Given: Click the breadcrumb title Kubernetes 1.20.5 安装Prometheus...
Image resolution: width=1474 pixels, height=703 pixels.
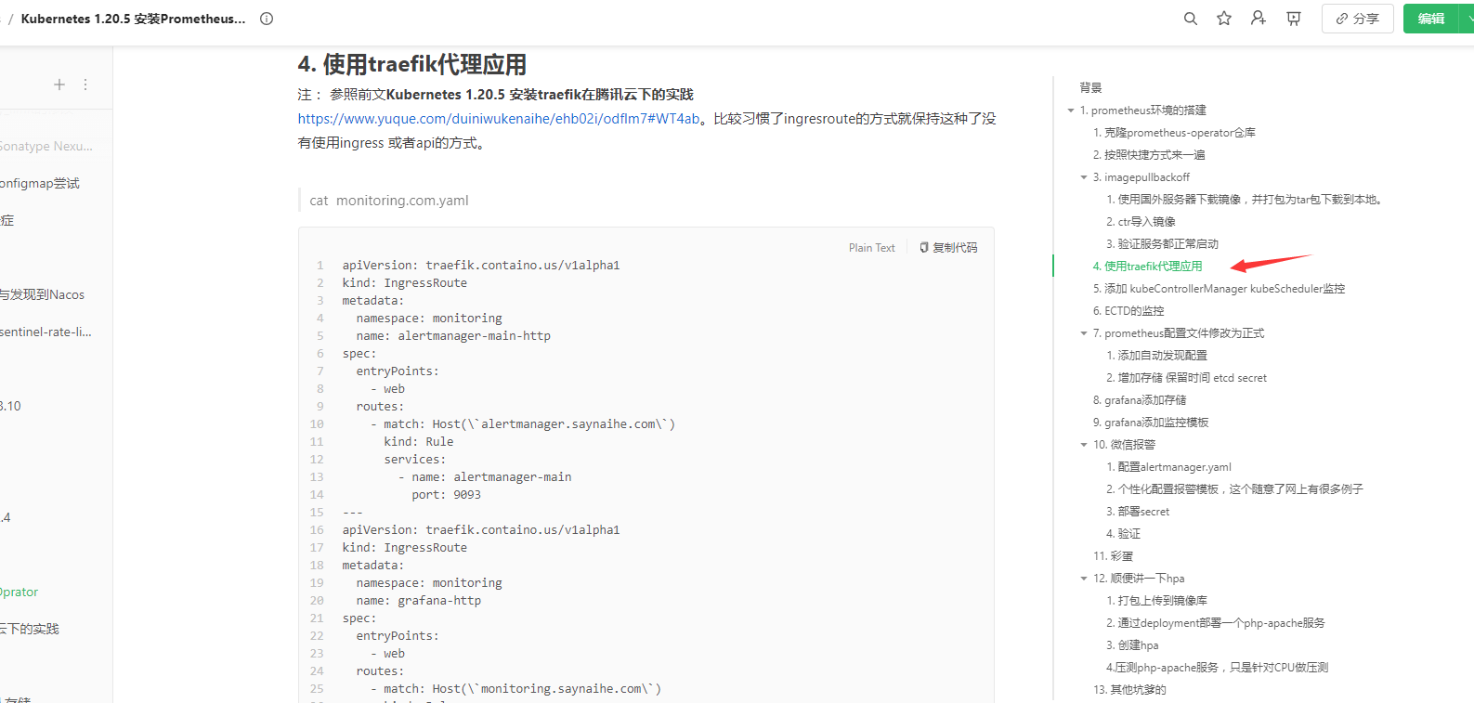Looking at the screenshot, I should click(133, 19).
